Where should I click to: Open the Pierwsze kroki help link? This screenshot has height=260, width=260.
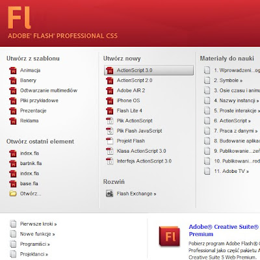pyautogui.click(x=38, y=224)
